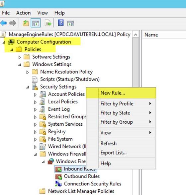186x195 pixels.
Task: Click the ManageEngineRules policy scroll icon
Action: point(3,34)
